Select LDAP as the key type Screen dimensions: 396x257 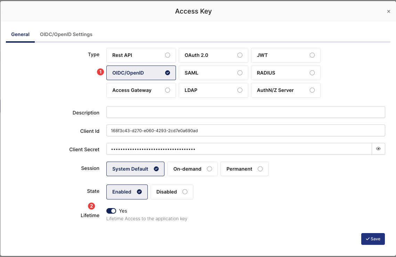click(x=213, y=90)
